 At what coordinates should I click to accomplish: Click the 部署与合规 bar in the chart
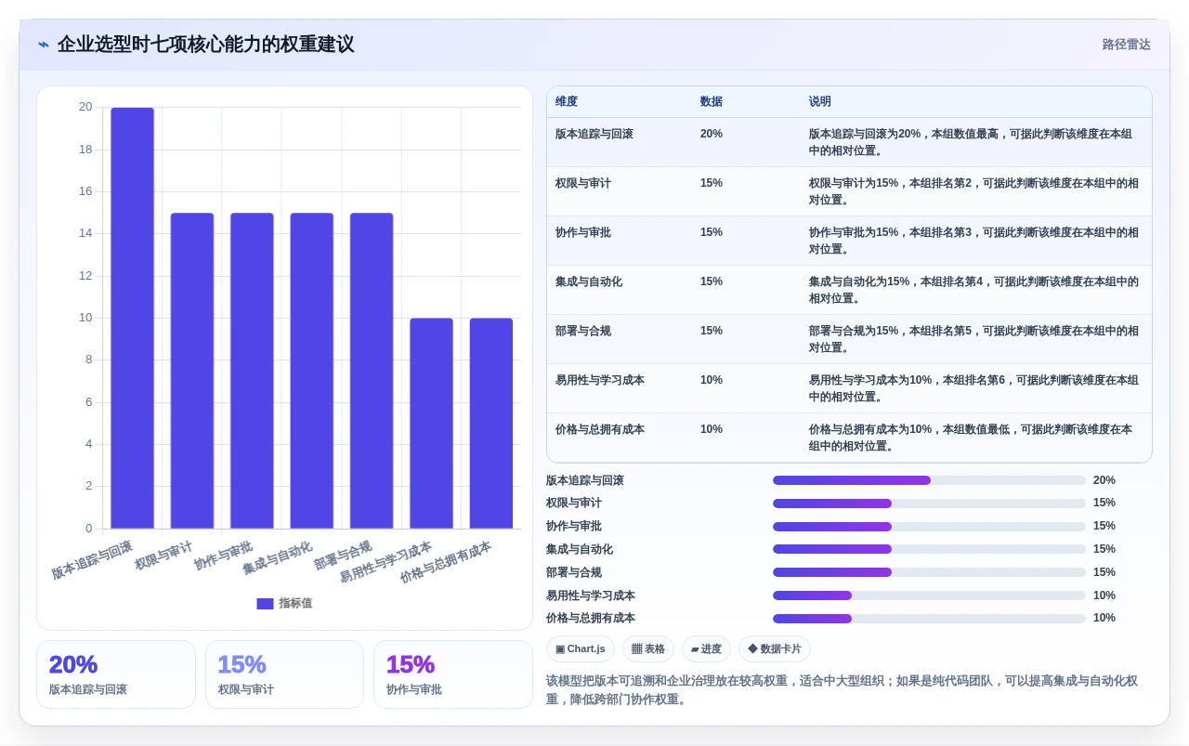(372, 372)
